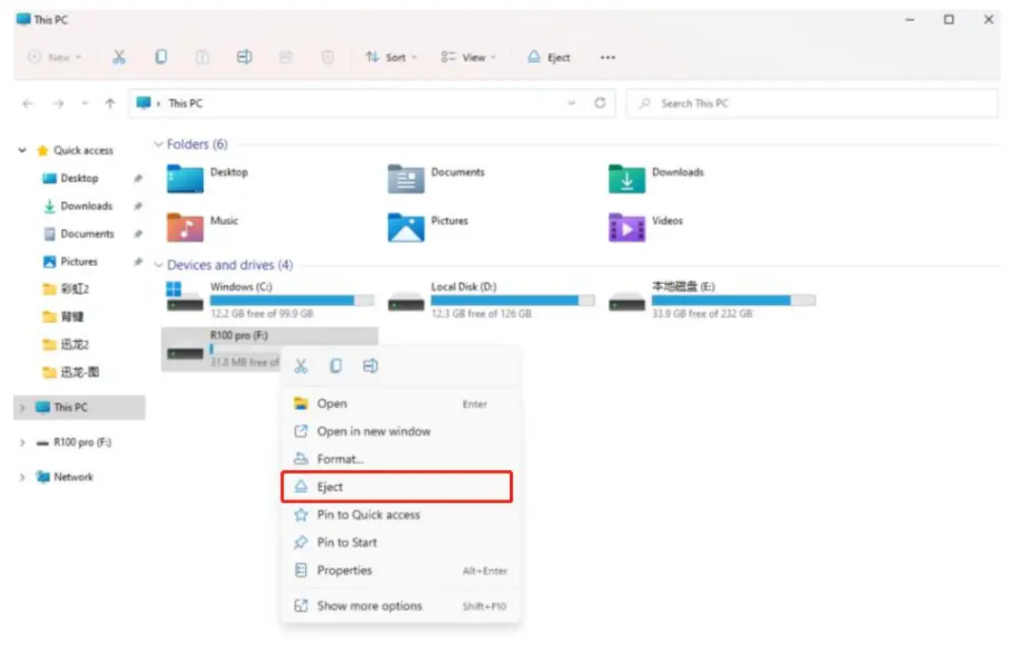Choose Open from the context menu

click(400, 403)
